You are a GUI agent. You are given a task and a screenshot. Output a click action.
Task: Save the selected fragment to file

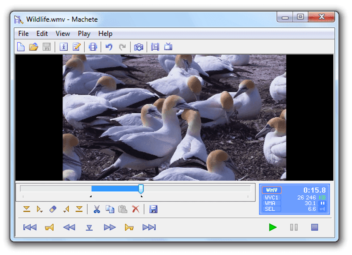point(153,209)
